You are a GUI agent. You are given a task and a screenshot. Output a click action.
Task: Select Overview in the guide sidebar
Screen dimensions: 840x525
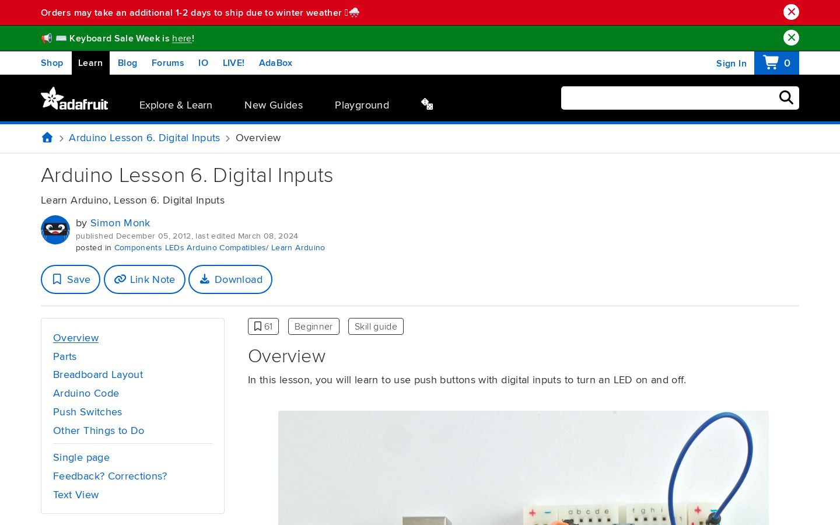76,338
